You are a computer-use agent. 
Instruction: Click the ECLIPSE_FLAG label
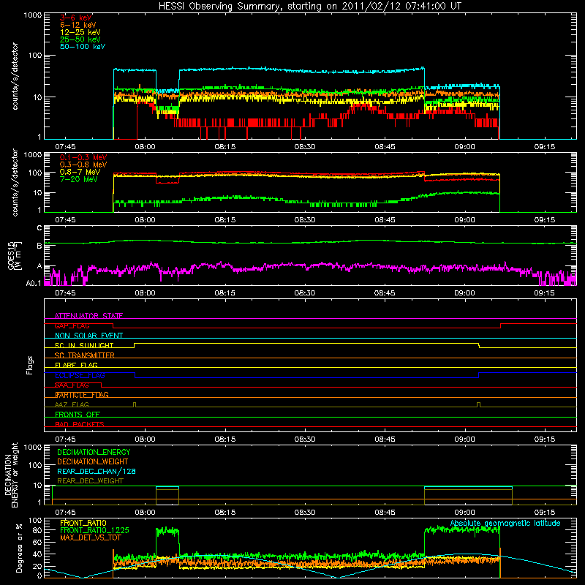tap(80, 375)
